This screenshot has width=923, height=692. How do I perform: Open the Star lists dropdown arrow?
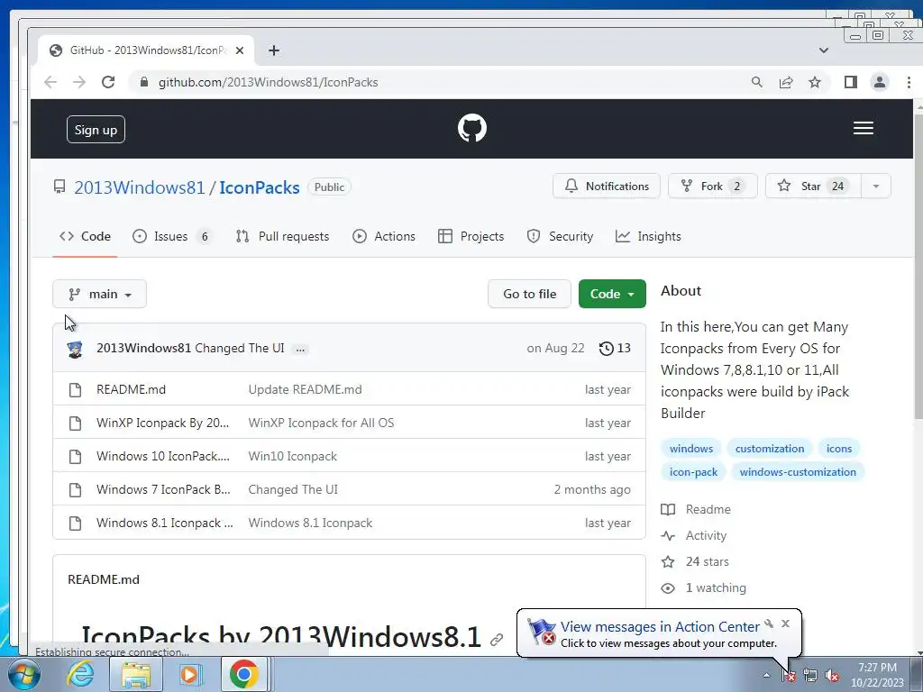pyautogui.click(x=876, y=186)
